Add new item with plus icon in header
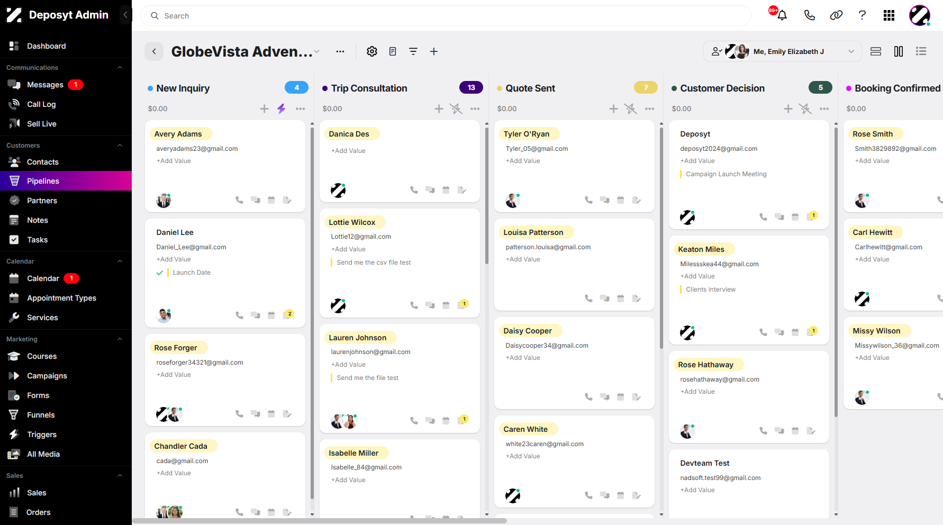Screen dimensions: 943x525 (434, 51)
